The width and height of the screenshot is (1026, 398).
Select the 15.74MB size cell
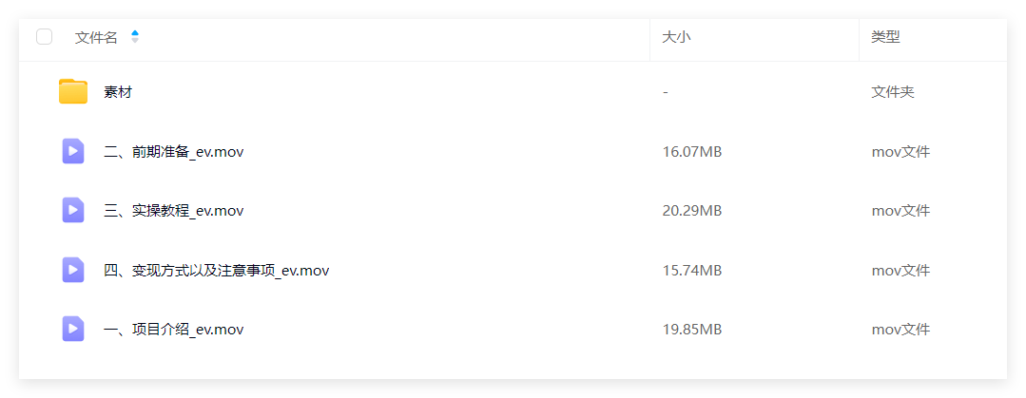click(692, 271)
